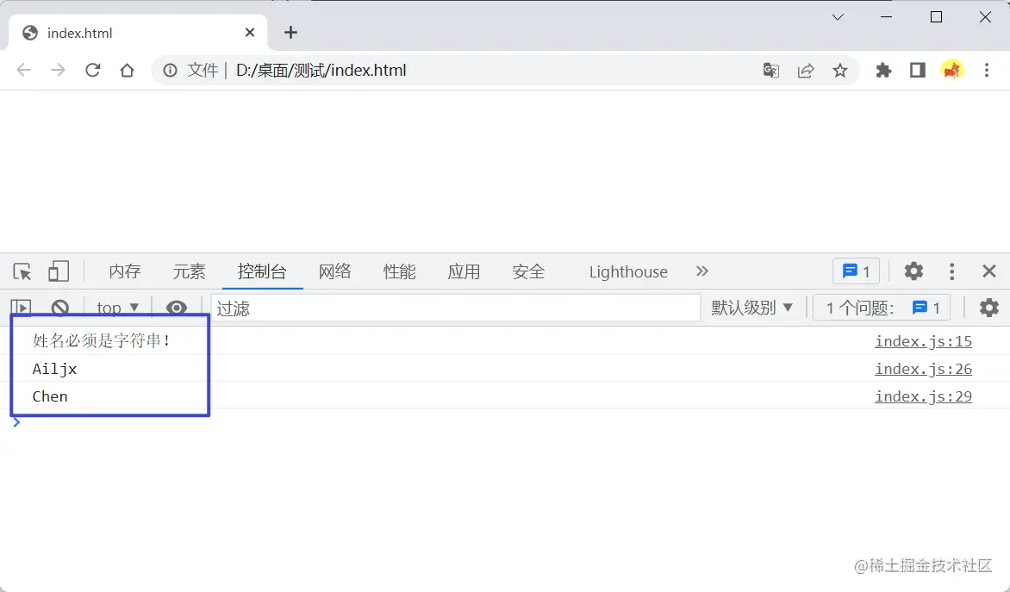This screenshot has width=1010, height=592.
Task: Bookmark the page with the star icon
Action: click(x=840, y=71)
